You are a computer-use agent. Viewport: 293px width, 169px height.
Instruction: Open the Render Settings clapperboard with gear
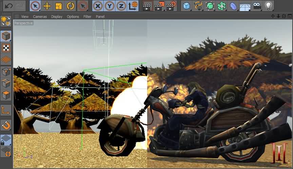pos(171,6)
